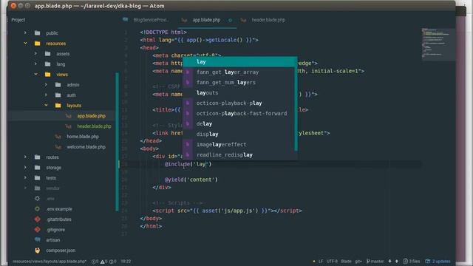Click the artisan file icon

coord(38,239)
